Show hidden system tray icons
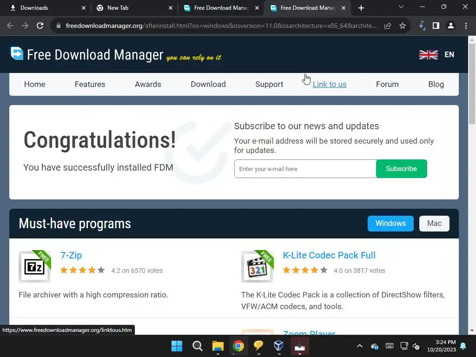 click(360, 346)
